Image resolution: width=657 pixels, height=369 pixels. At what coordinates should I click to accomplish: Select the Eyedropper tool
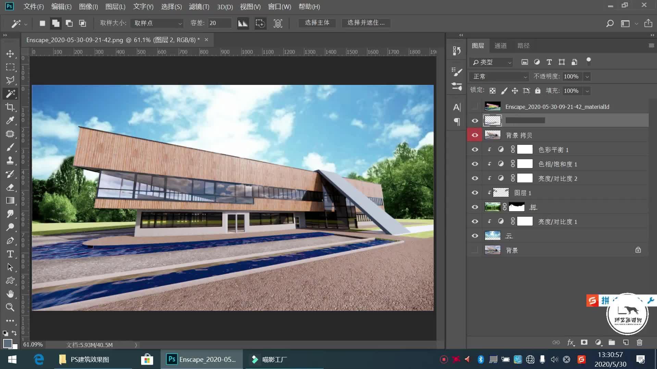pyautogui.click(x=10, y=120)
